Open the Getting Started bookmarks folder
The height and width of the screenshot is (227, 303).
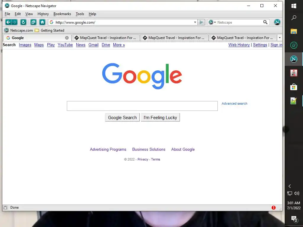click(x=49, y=30)
